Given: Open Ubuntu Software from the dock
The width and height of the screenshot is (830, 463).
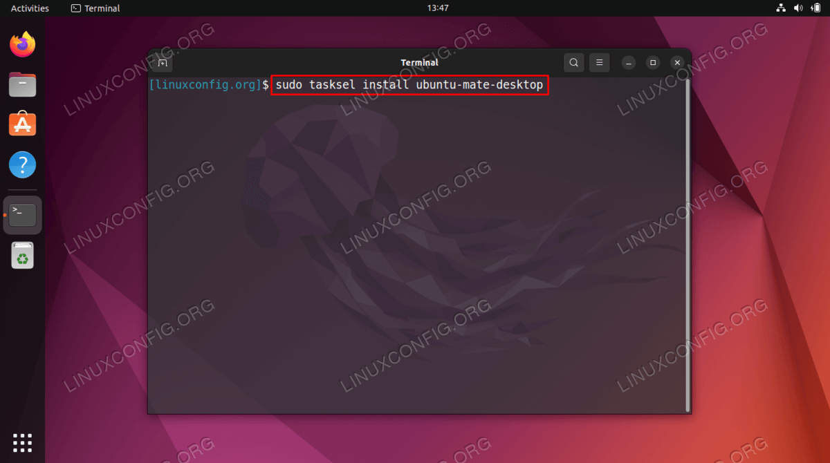Looking at the screenshot, I should 22,125.
